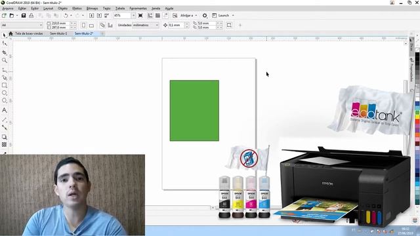The image size is (420, 236).
Task: Click the yellow swatch in the color palette
Action: (x=417, y=117)
